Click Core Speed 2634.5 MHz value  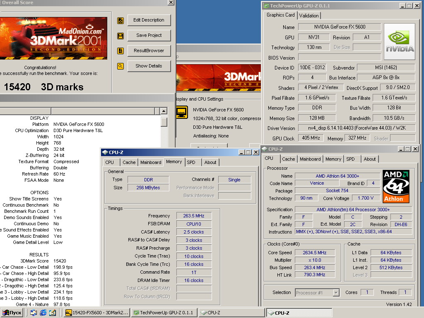pos(315,253)
